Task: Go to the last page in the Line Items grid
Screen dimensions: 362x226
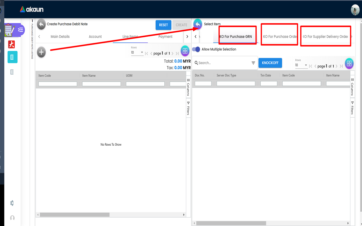Action: [177, 53]
